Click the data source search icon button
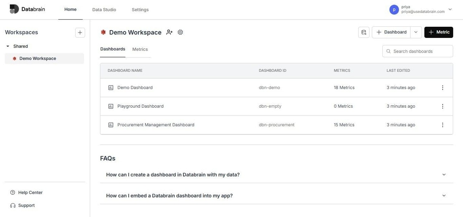 [x=364, y=33]
